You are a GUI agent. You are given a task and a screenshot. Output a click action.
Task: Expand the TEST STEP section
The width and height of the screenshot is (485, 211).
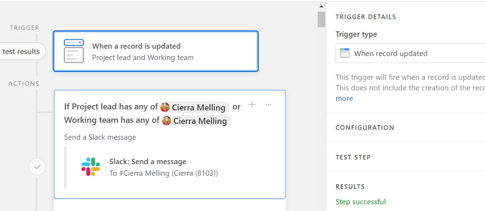point(405,157)
